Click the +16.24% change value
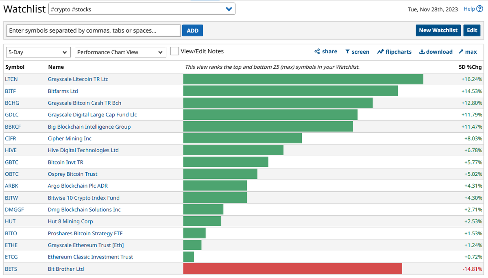 pos(472,79)
